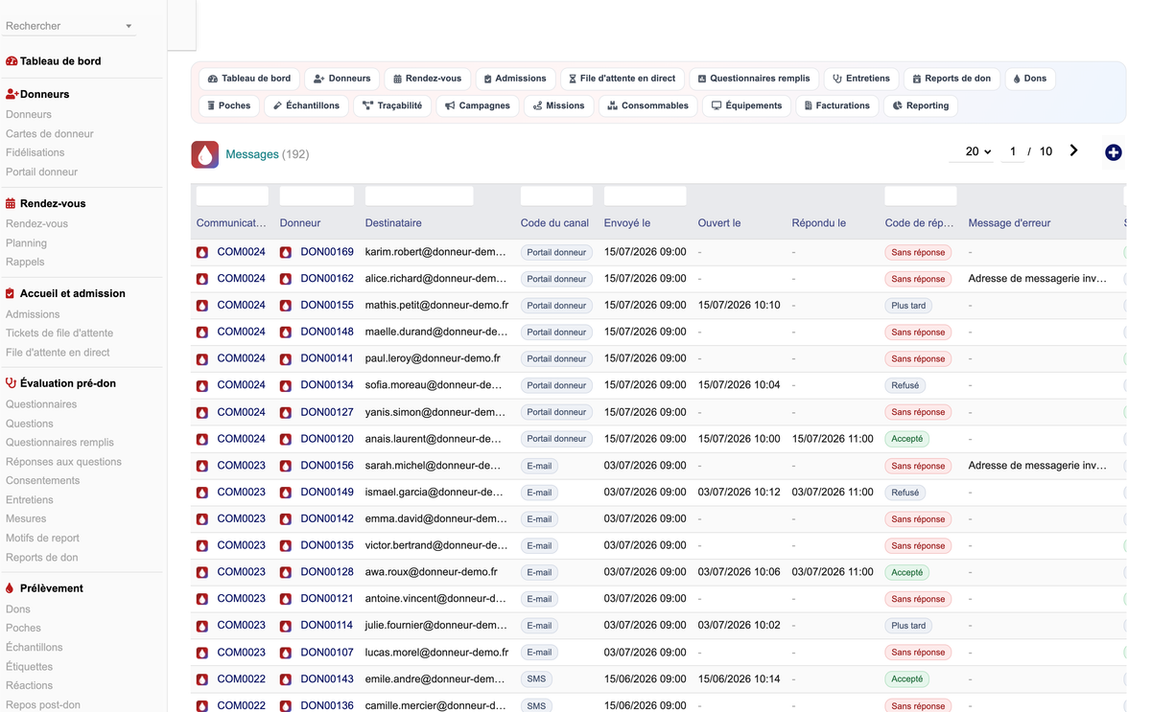Screen dimensions: 1151x712
Task: Open the Facturations toolbar tab
Action: coord(836,105)
